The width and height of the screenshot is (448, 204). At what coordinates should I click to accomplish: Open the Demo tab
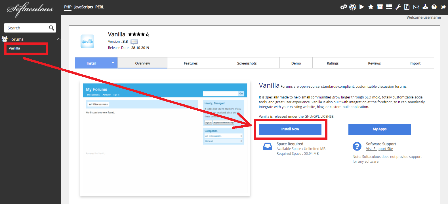pos(296,63)
